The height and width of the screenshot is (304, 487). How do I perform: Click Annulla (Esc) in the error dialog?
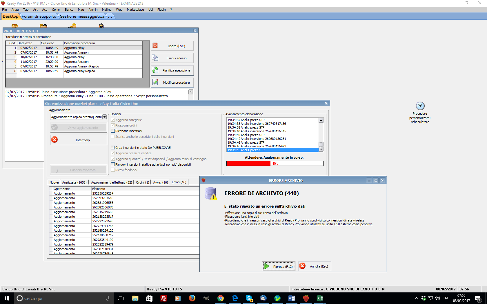coord(315,266)
